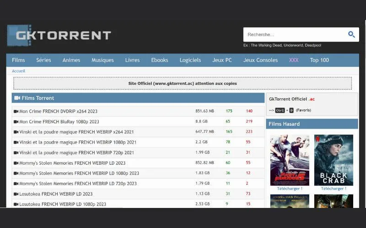Image resolution: width=366 pixels, height=228 pixels.
Task: Open the Livres category
Action: (132, 60)
